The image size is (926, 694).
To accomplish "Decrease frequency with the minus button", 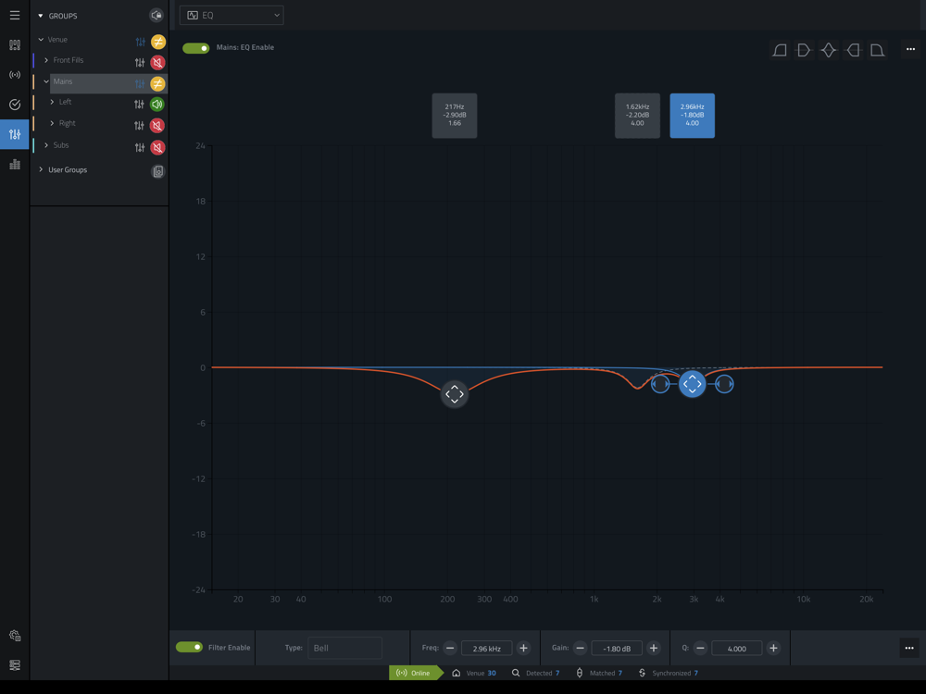I will coord(450,648).
